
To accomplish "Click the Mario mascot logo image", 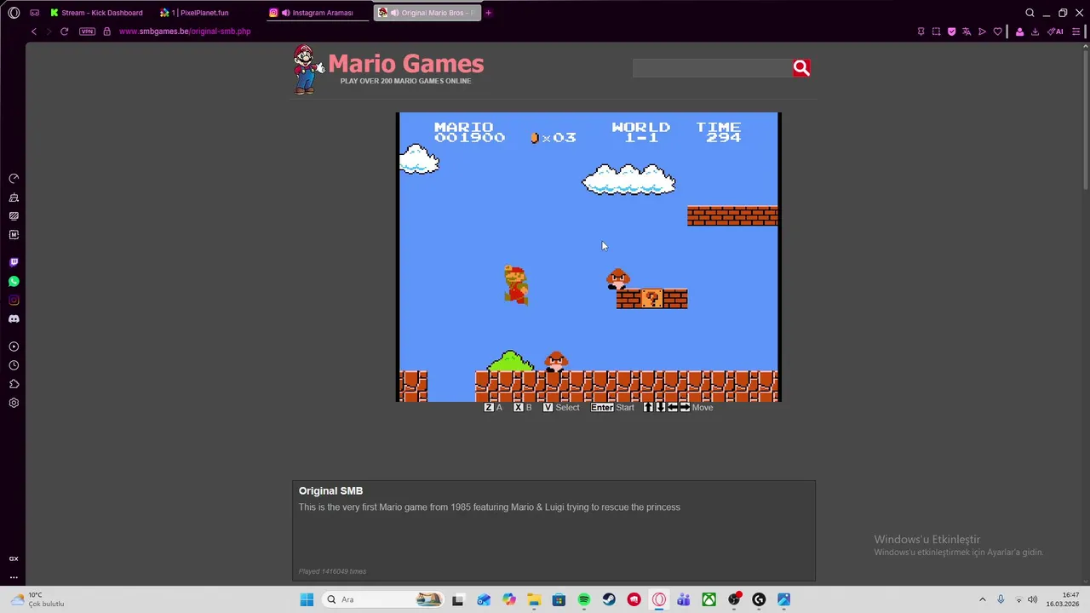I will (308, 70).
